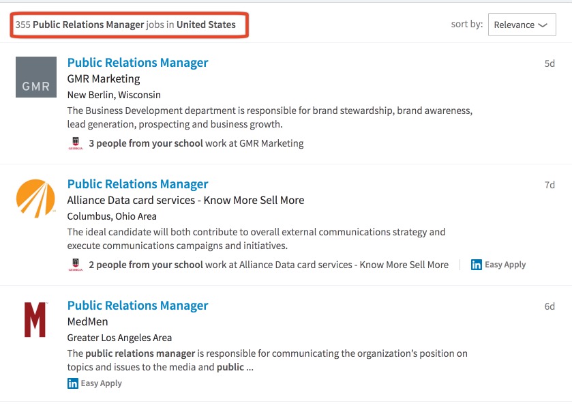Open the Alliance Data Public Relations Manager job
Screen dimensions: 572x410
(x=138, y=184)
